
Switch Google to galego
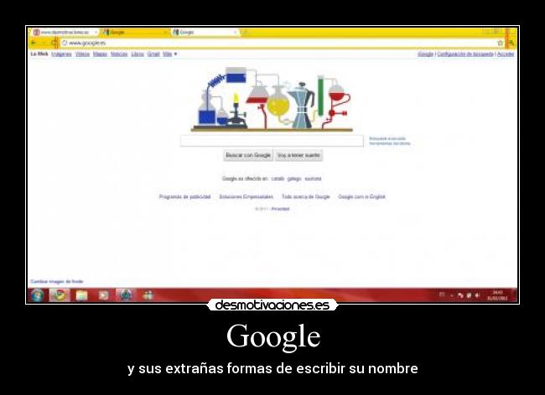tap(294, 178)
